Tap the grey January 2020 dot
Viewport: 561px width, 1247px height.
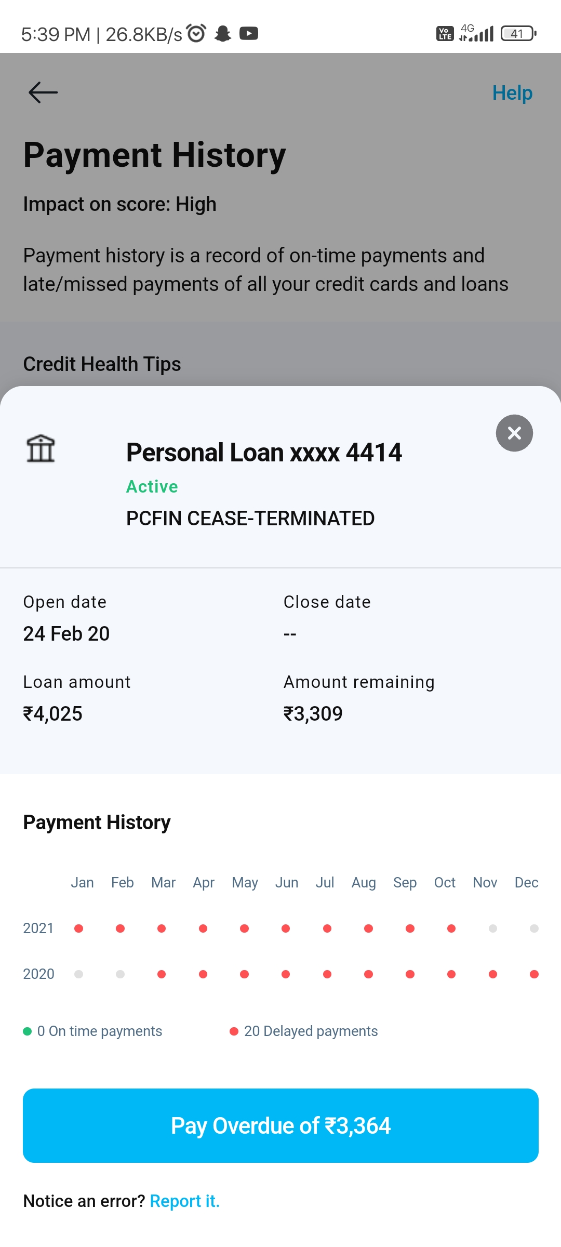tap(79, 974)
